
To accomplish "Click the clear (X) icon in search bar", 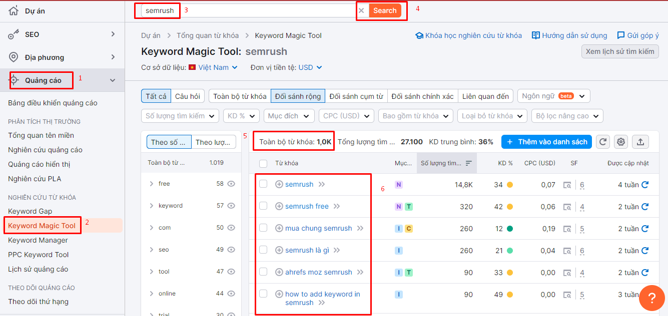I will (361, 10).
